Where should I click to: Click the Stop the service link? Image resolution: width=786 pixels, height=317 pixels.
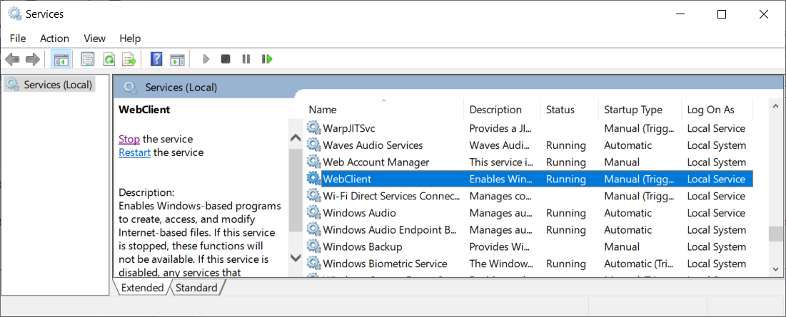click(x=129, y=139)
